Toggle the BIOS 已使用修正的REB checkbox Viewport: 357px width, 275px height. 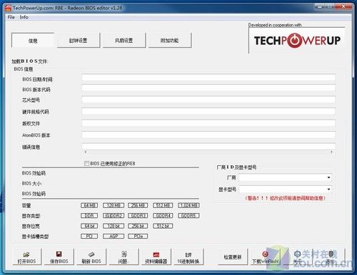(x=86, y=163)
